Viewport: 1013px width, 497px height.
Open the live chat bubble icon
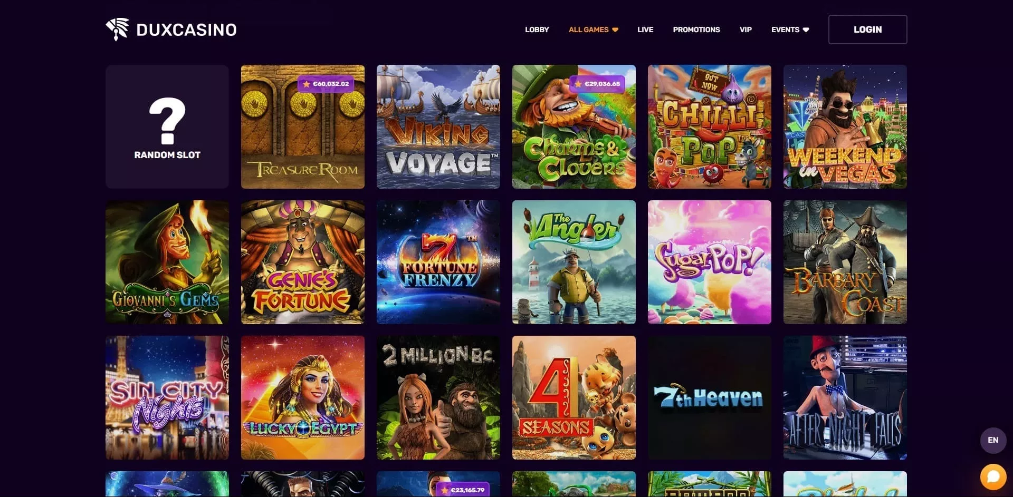click(x=993, y=476)
